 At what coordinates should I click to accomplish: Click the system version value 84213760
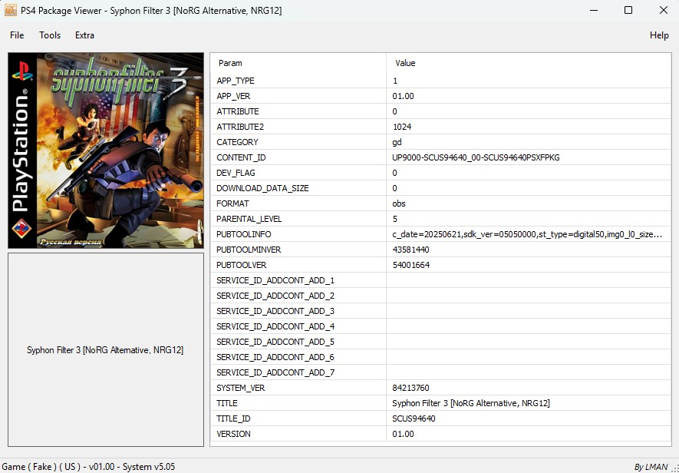[411, 388]
